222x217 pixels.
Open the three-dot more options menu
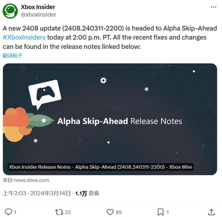coord(213,7)
